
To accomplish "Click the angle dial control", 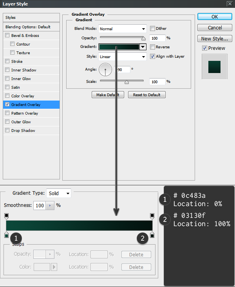I will coord(105,69).
